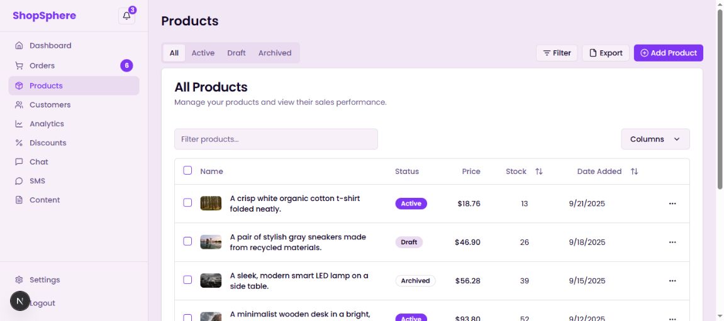
Task: Open Settings gear icon in sidebar
Action: pos(19,280)
